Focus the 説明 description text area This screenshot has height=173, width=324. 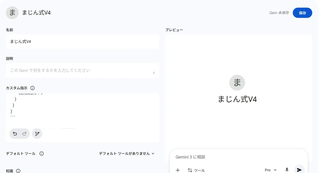(82, 71)
